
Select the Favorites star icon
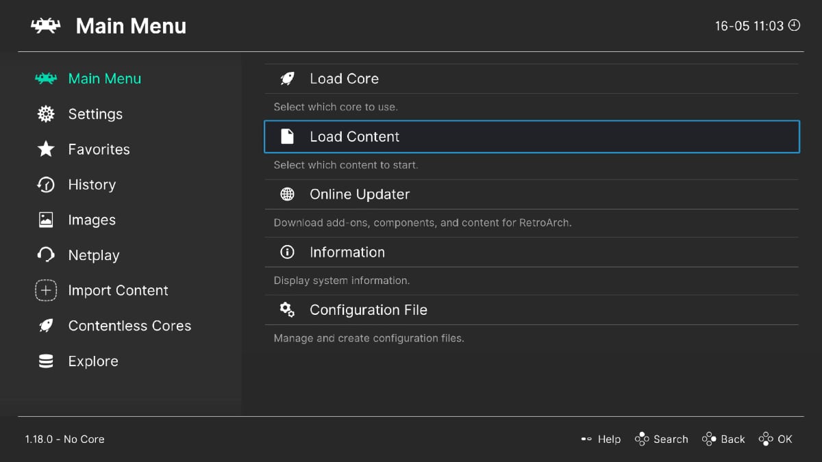coord(46,149)
